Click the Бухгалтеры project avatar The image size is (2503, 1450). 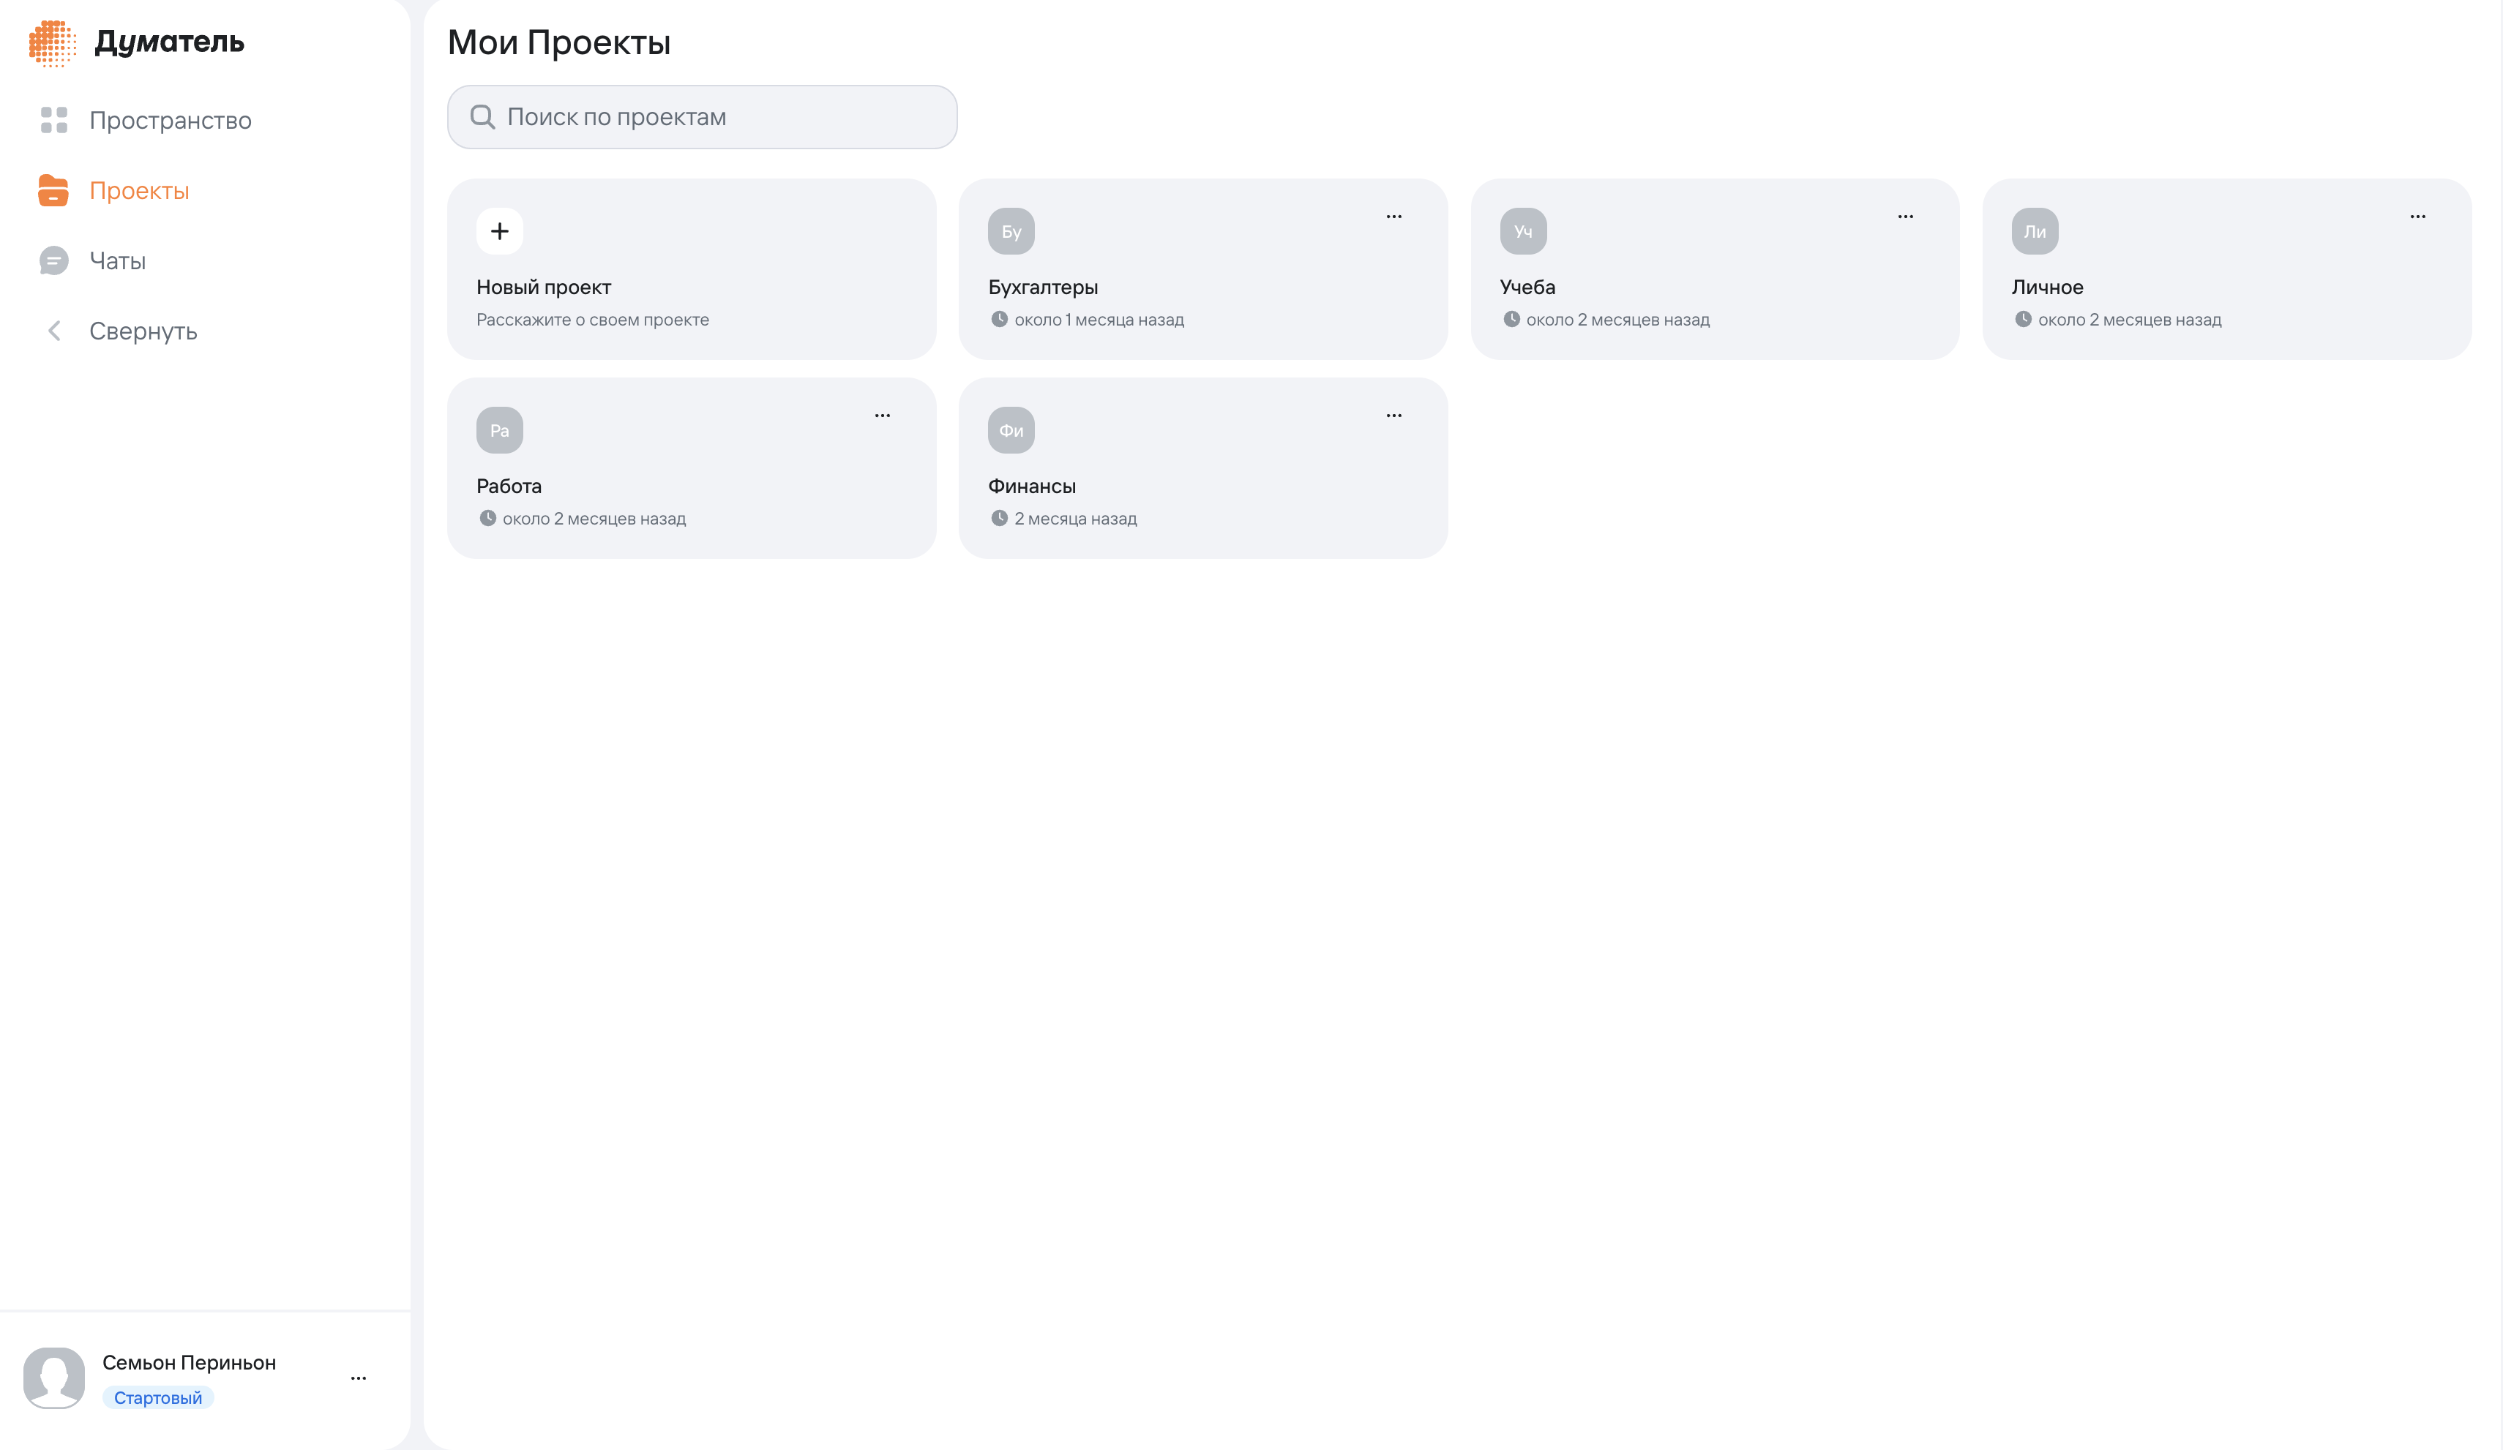(x=1010, y=230)
